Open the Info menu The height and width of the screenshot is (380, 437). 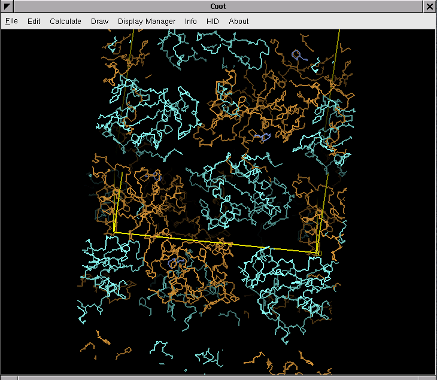[x=190, y=22]
